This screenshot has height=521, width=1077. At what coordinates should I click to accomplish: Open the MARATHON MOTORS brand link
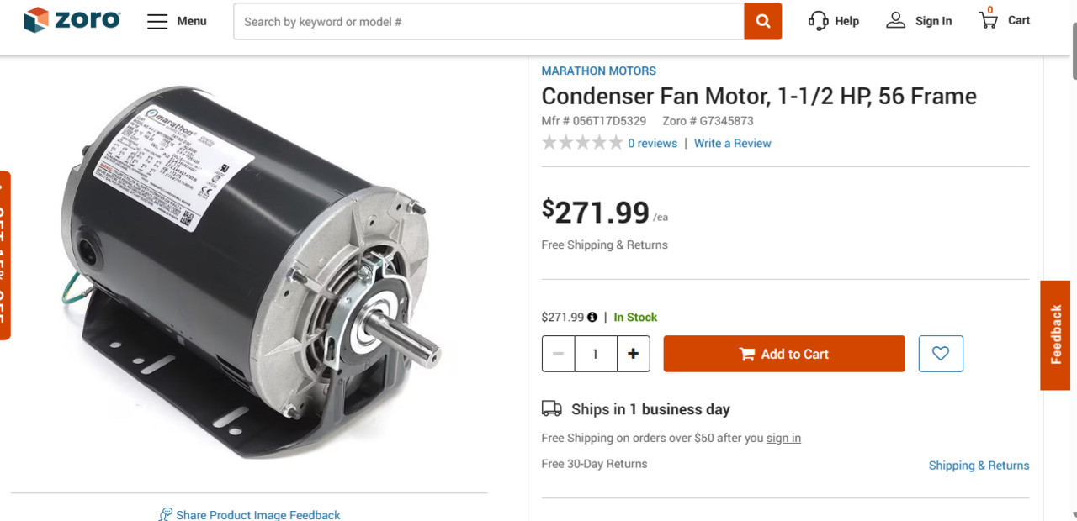click(x=598, y=71)
